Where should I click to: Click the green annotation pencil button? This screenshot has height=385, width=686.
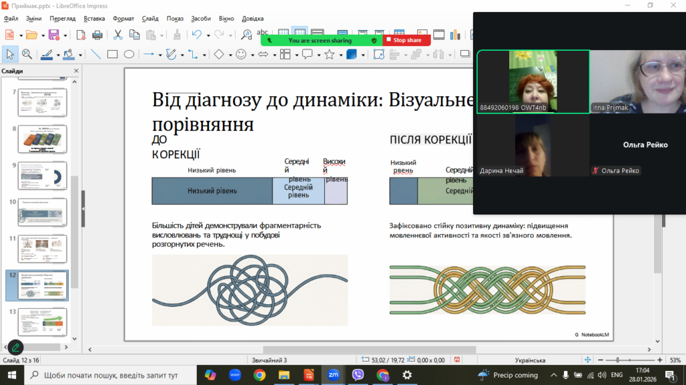click(15, 347)
